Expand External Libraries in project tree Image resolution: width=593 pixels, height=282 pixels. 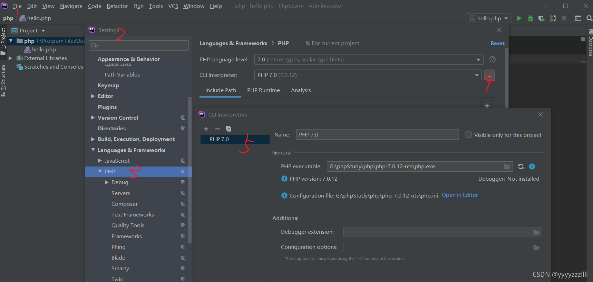tap(10, 58)
